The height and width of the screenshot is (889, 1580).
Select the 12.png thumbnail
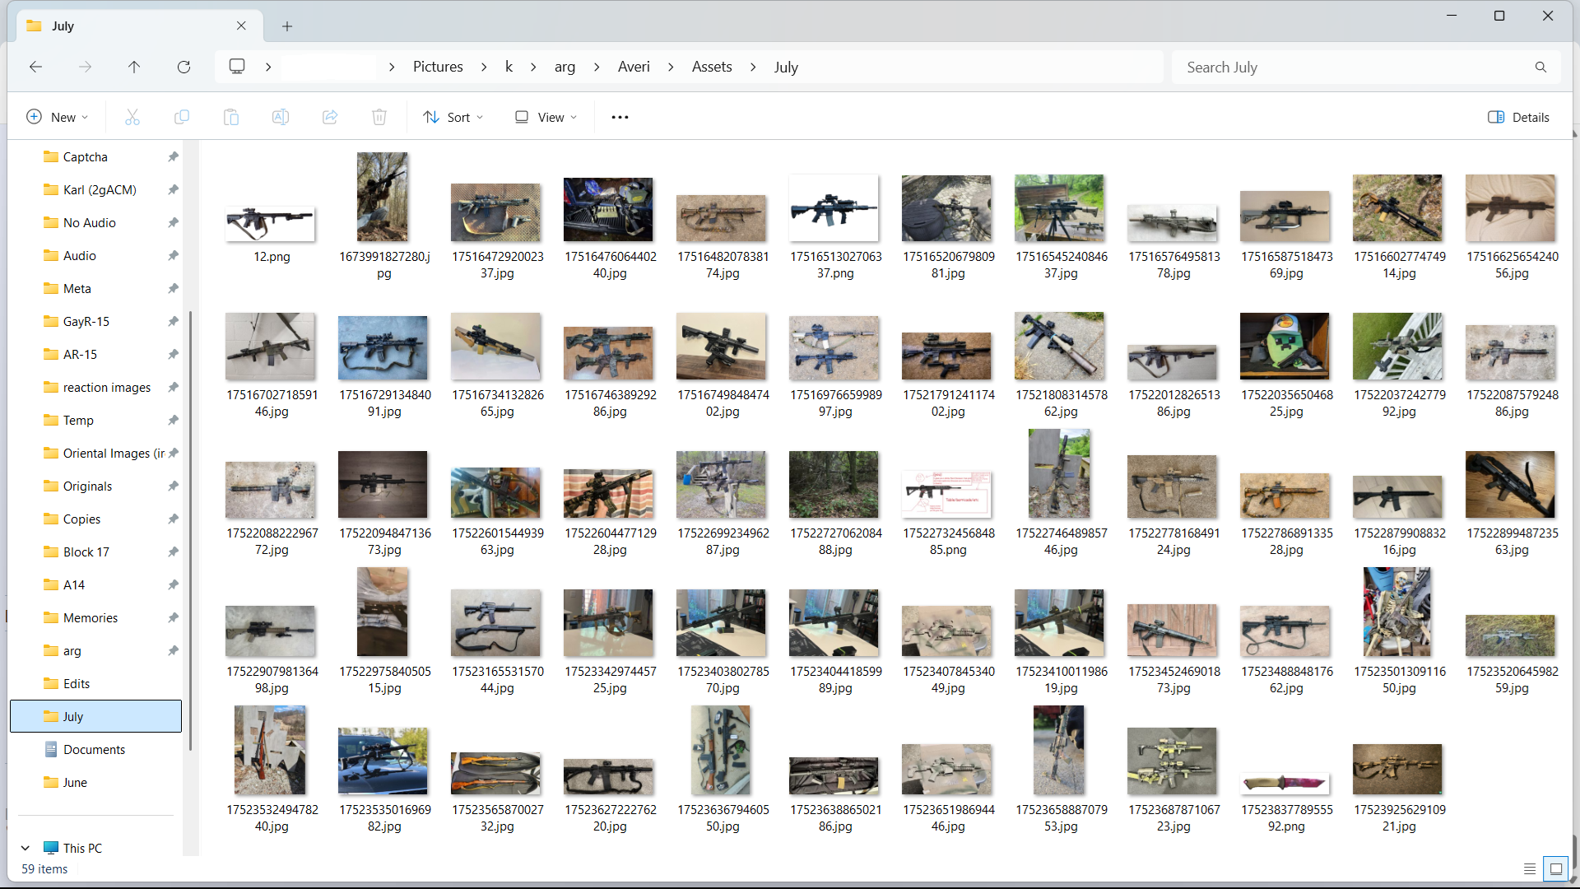pyautogui.click(x=271, y=223)
